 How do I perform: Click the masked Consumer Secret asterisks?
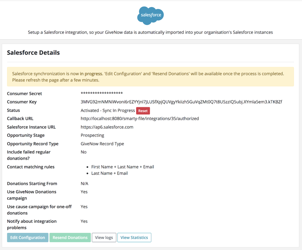tap(102, 93)
